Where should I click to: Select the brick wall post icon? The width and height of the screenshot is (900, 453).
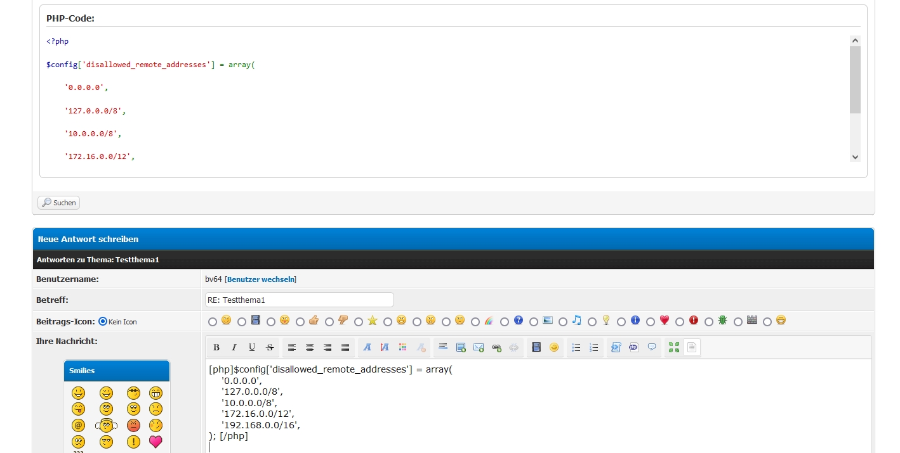point(752,320)
